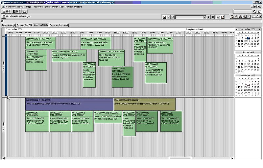Switch to the Delovni nalogi tab

[x=8, y=25]
